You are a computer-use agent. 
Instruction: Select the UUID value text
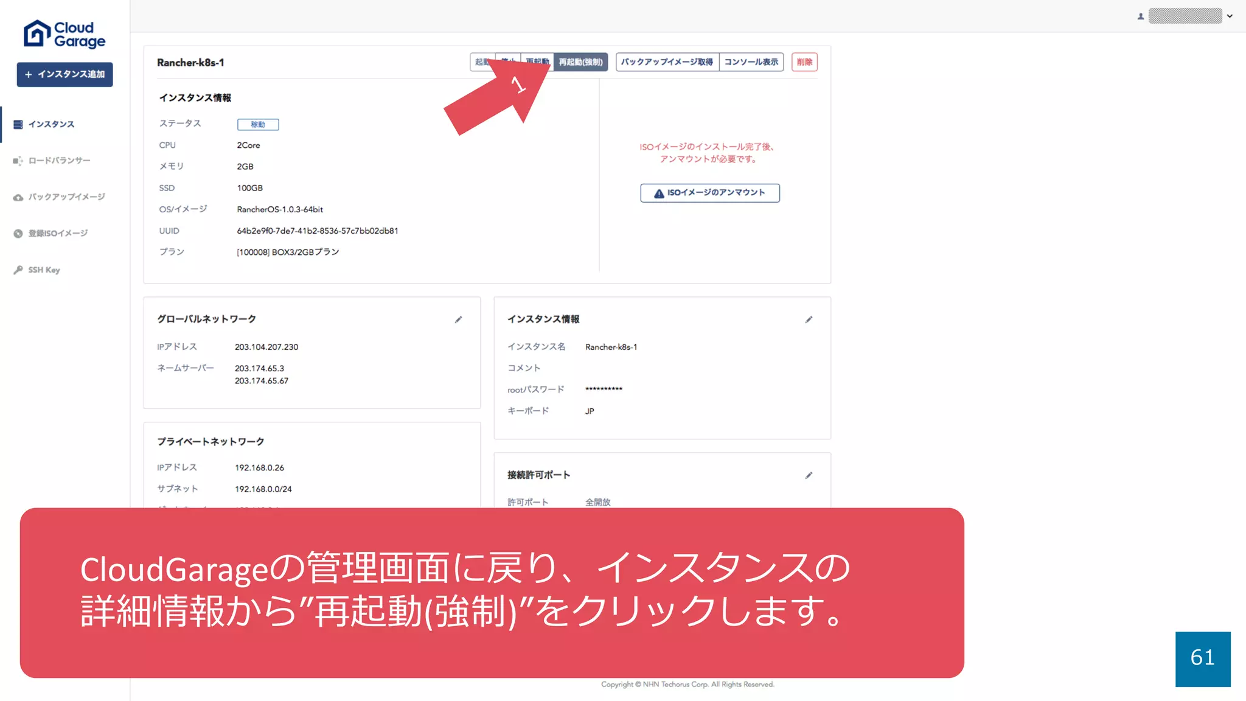click(x=318, y=231)
